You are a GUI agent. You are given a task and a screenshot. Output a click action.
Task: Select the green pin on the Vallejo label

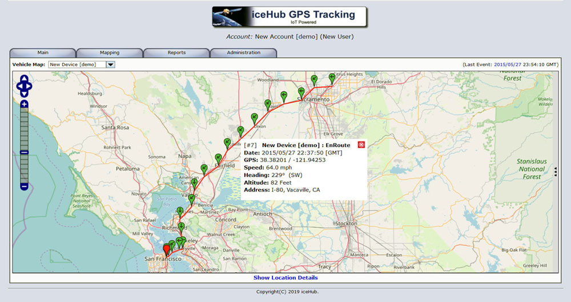coord(191,199)
